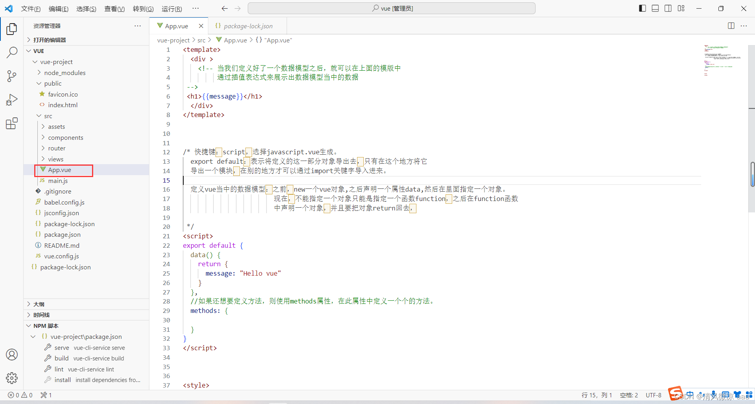The image size is (755, 404).
Task: Open editor More Actions ellipsis
Action: tap(744, 26)
